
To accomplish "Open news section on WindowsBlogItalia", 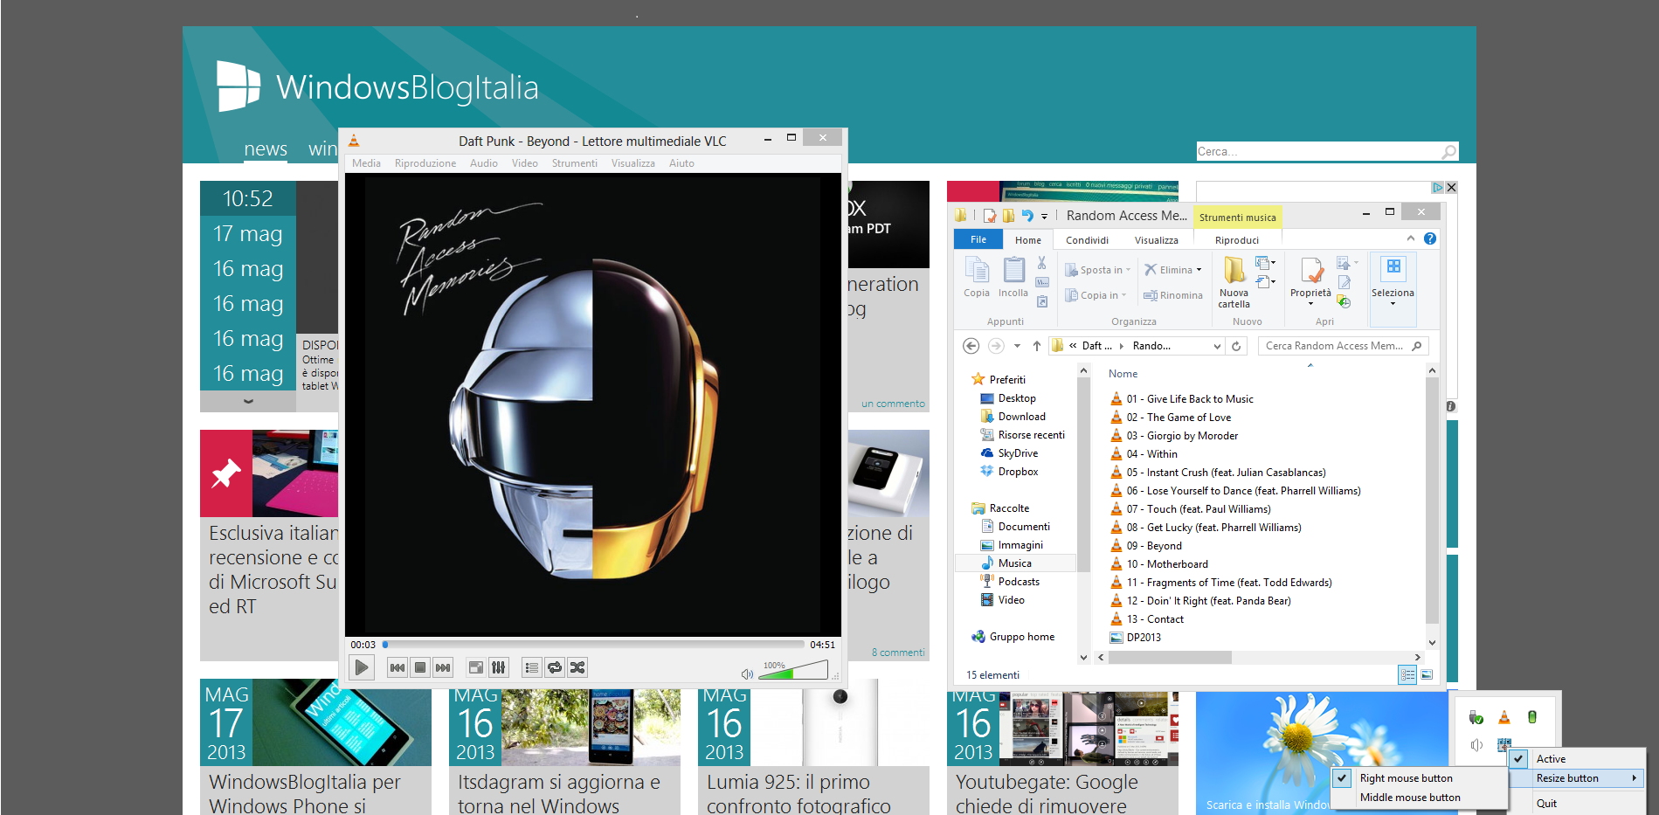I will [x=266, y=149].
